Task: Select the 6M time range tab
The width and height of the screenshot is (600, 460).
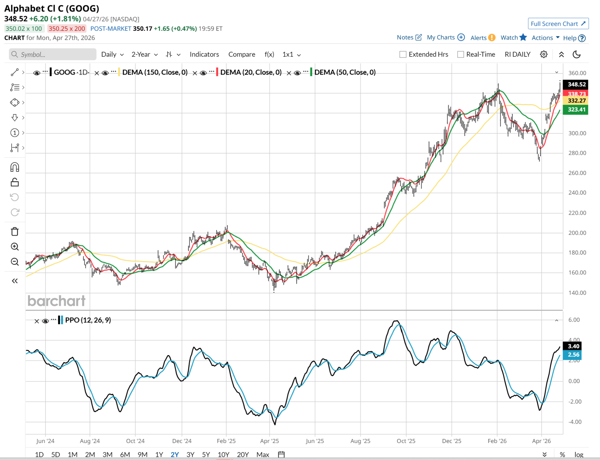Action: pos(125,454)
